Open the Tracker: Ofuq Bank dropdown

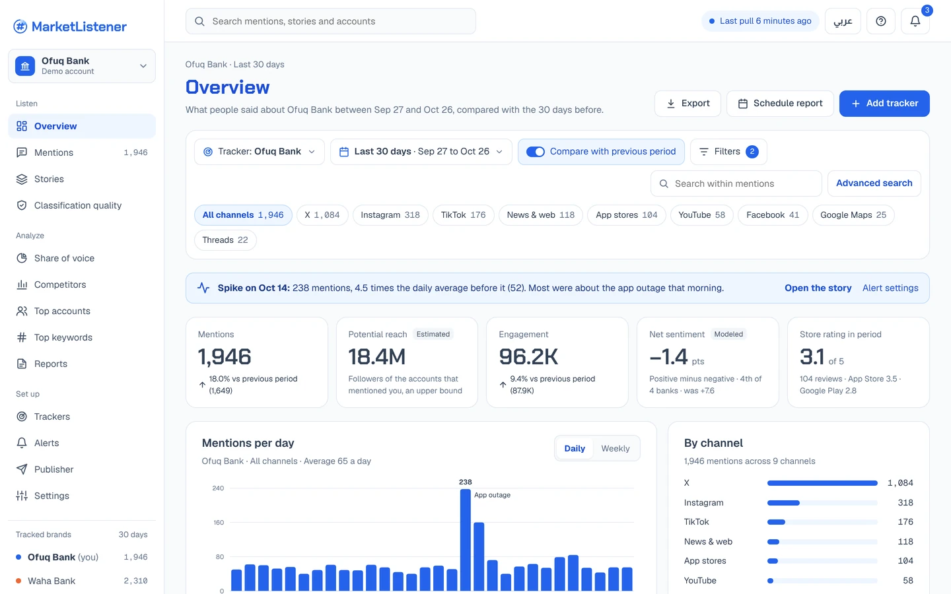(x=260, y=152)
